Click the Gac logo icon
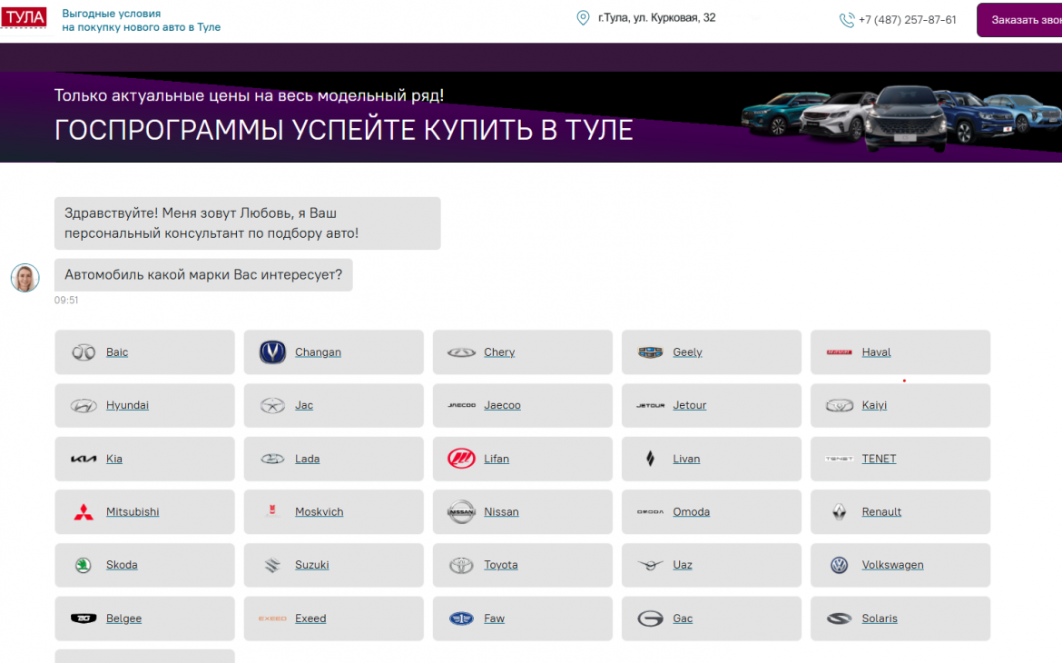 click(x=650, y=618)
